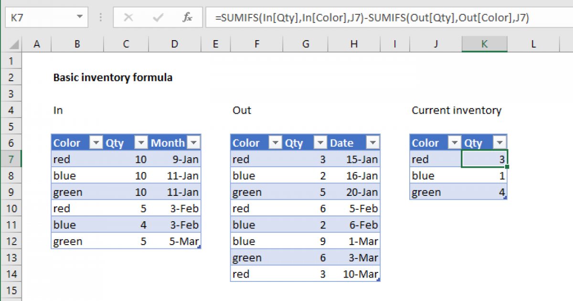Open the Color column filter in the In table
The image size is (573, 301).
95,142
